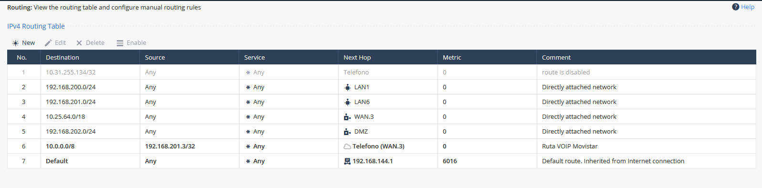762x188 pixels.
Task: Select the Default route row
Action: [x=382, y=161]
